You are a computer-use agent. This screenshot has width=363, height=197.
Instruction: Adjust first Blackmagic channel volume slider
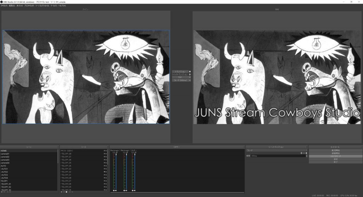116,171
